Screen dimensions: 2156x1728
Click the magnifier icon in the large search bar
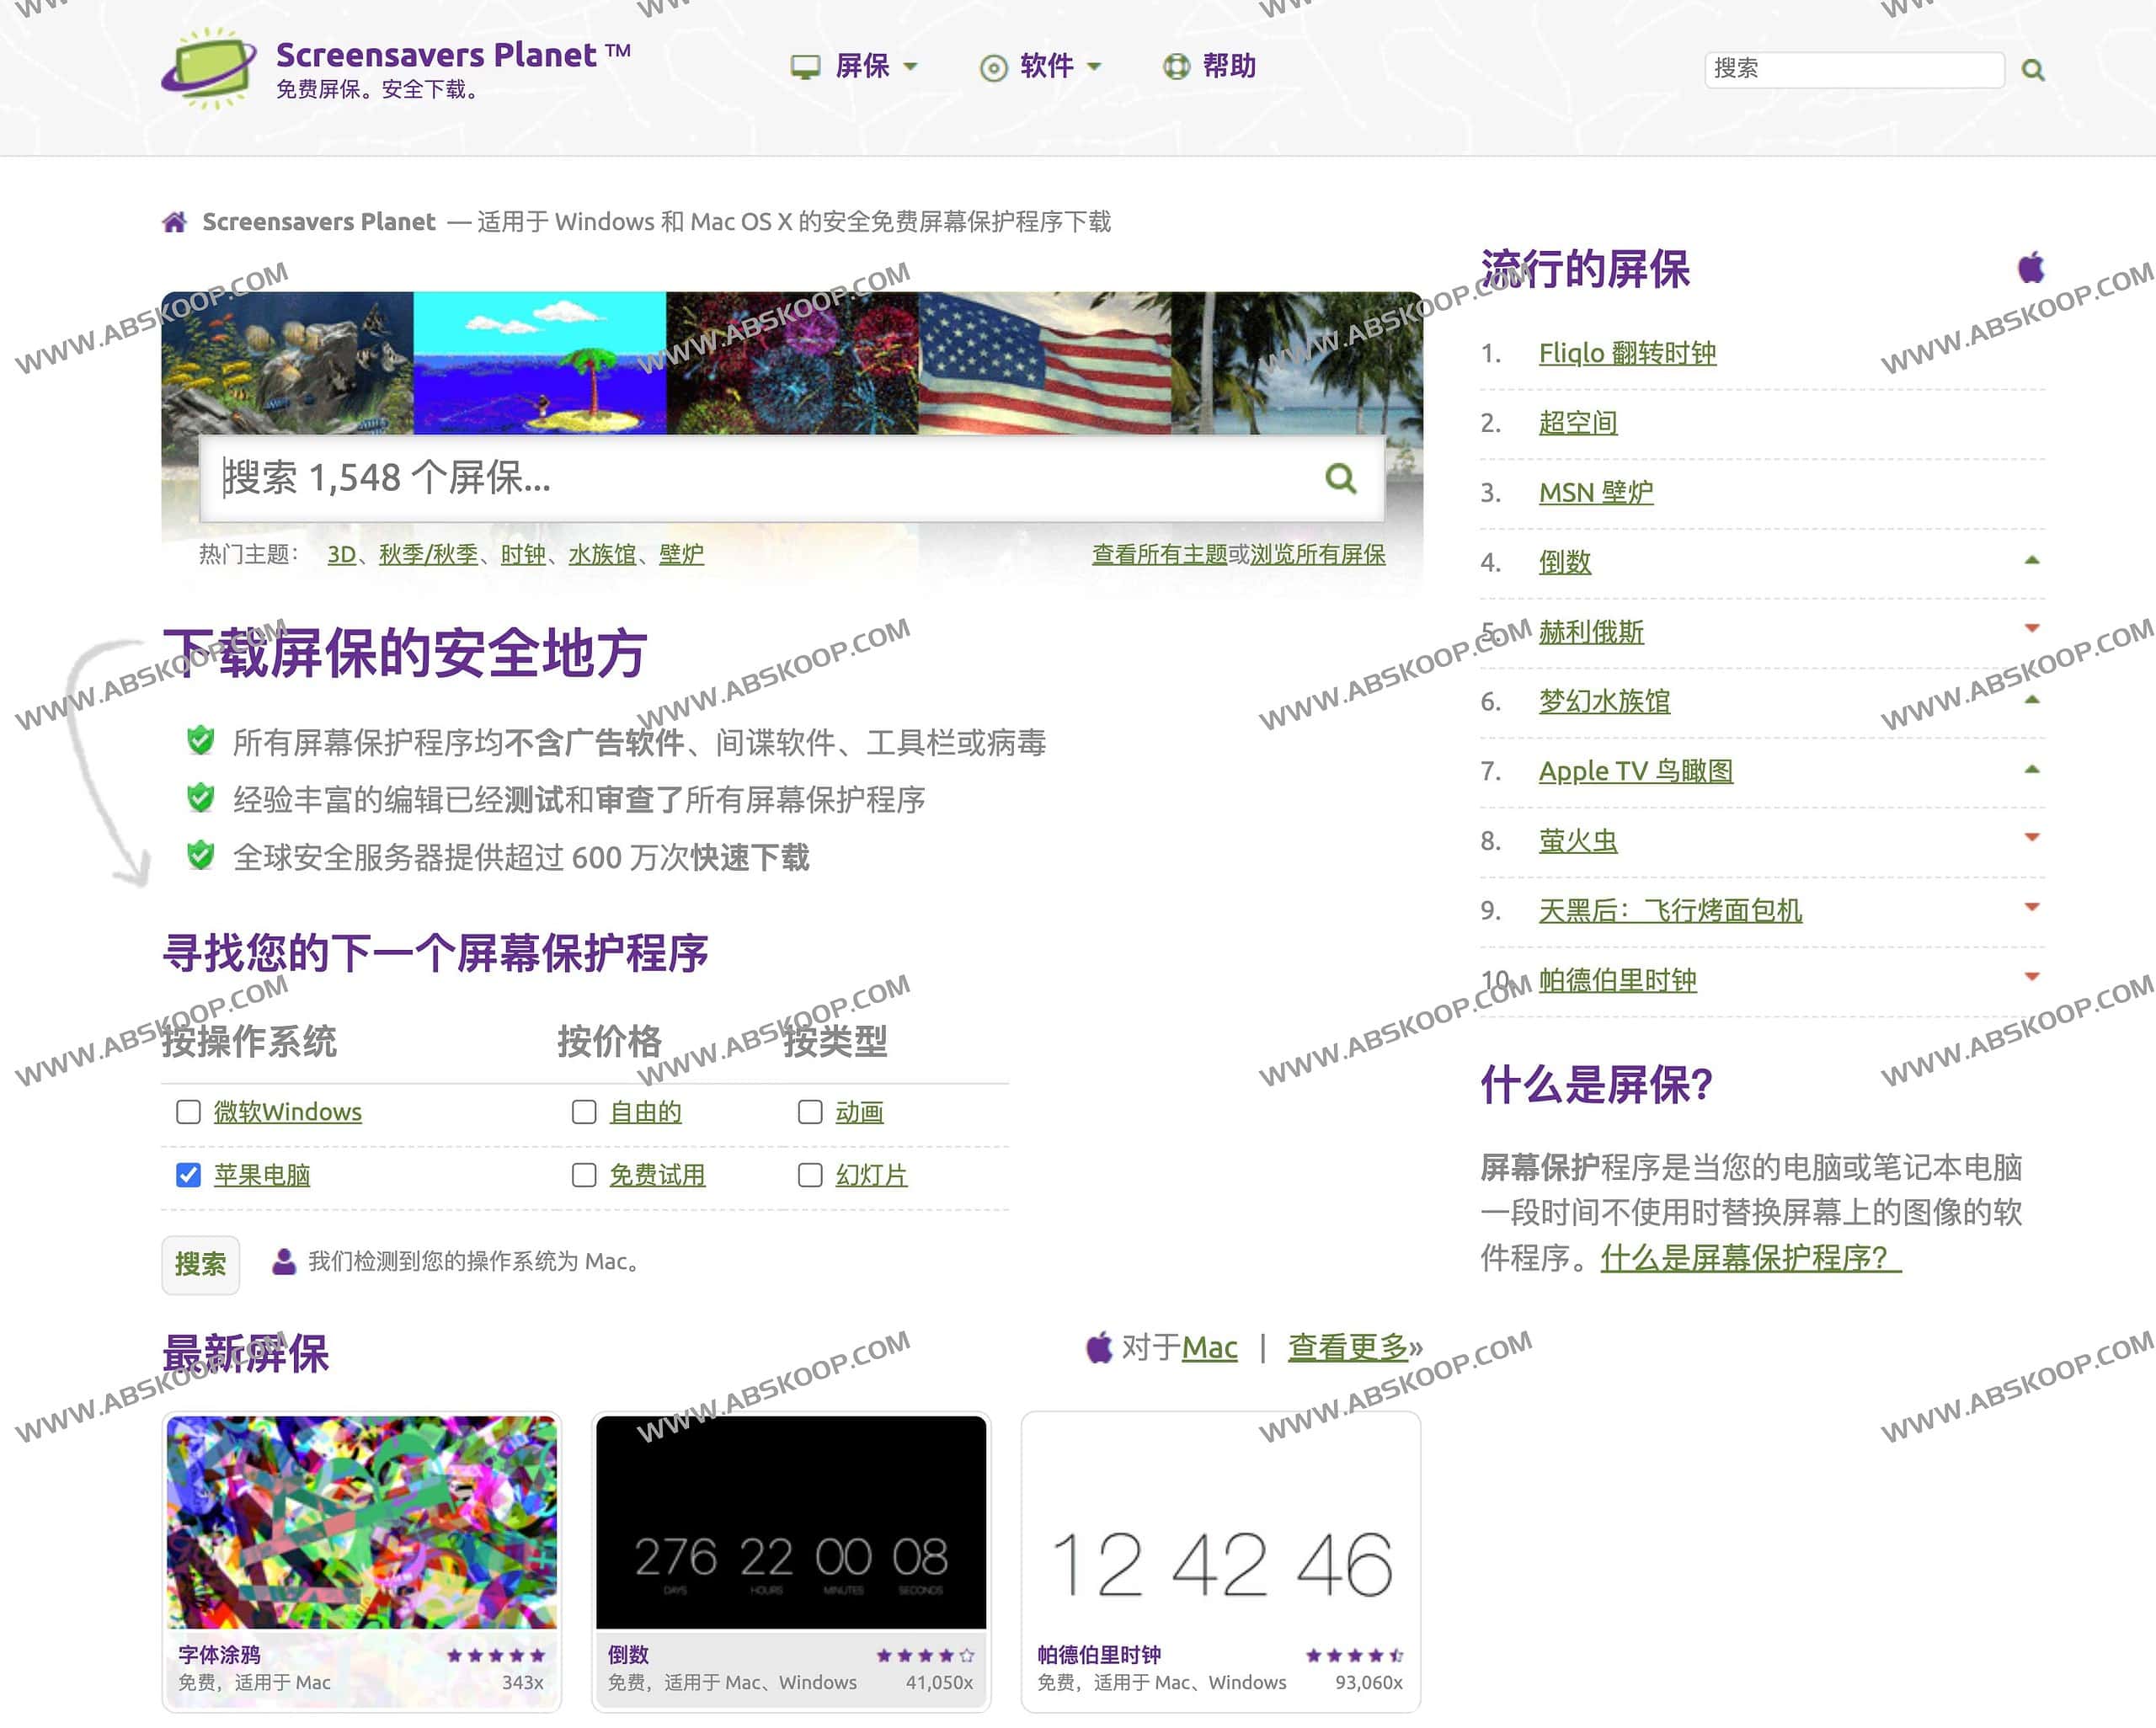click(x=1341, y=480)
